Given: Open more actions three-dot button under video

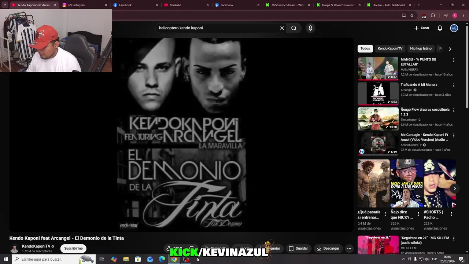Looking at the screenshot, I should point(349,248).
